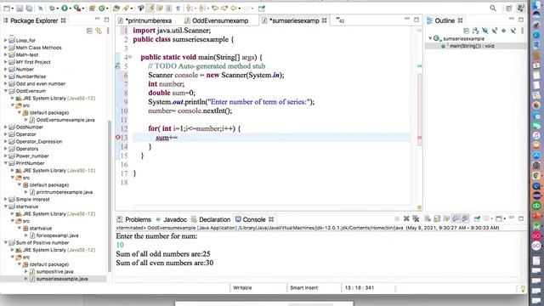Click the error marker on line 13
Screen dimensions: 544x306
point(117,138)
